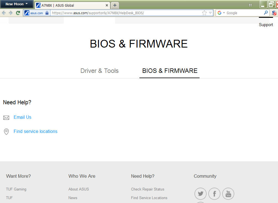The width and height of the screenshot is (278, 203).
Task: Open the News footer link
Action: pos(73,198)
